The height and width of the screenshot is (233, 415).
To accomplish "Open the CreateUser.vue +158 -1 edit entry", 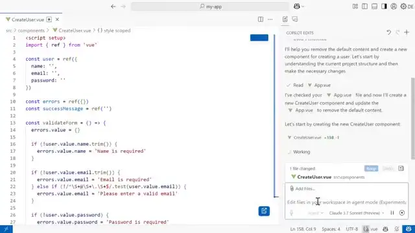I will (x=313, y=138).
